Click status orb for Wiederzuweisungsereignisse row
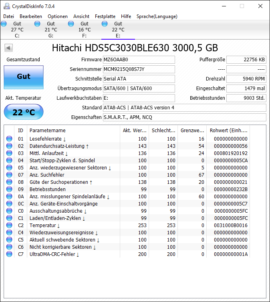The width and height of the screenshot is (270, 302). pyautogui.click(x=9, y=232)
